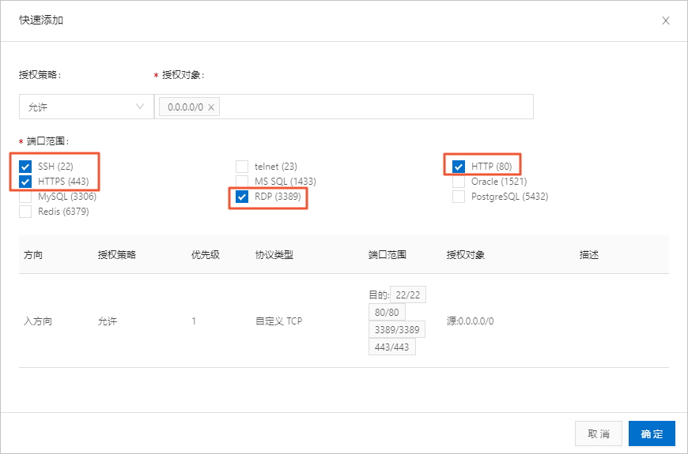
Task: Tick the Oracle (1521) checkbox
Action: 459,182
